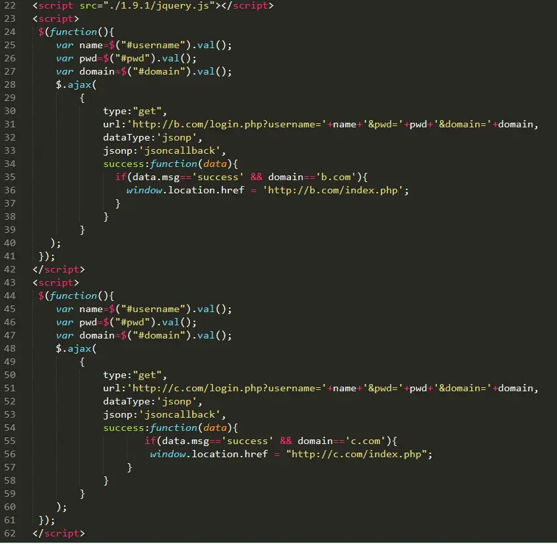Click line number 22 in the gutter
The width and height of the screenshot is (557, 545).
tap(10, 6)
